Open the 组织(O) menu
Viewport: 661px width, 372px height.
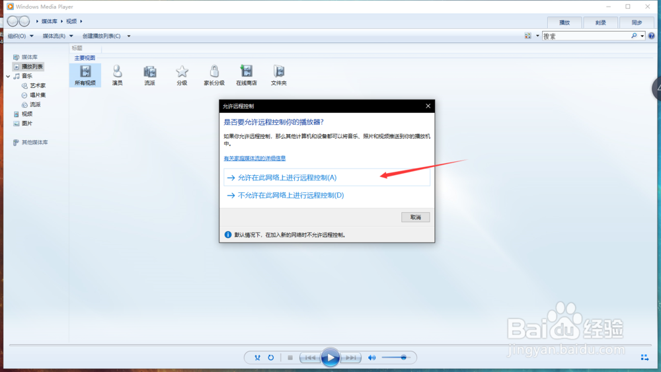[x=20, y=36]
